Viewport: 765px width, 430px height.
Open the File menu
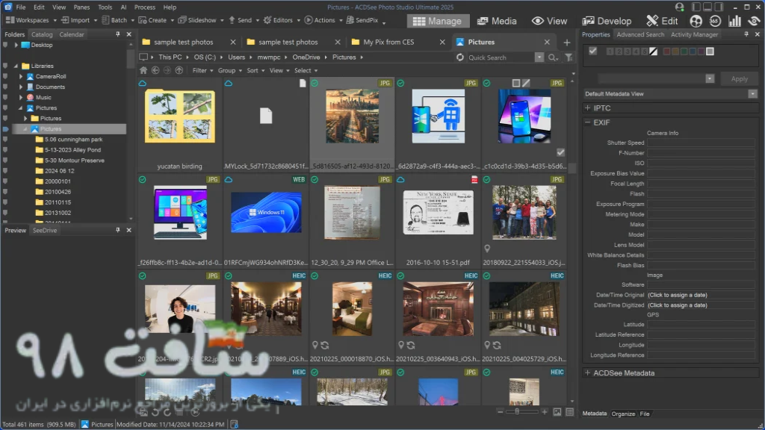point(20,7)
